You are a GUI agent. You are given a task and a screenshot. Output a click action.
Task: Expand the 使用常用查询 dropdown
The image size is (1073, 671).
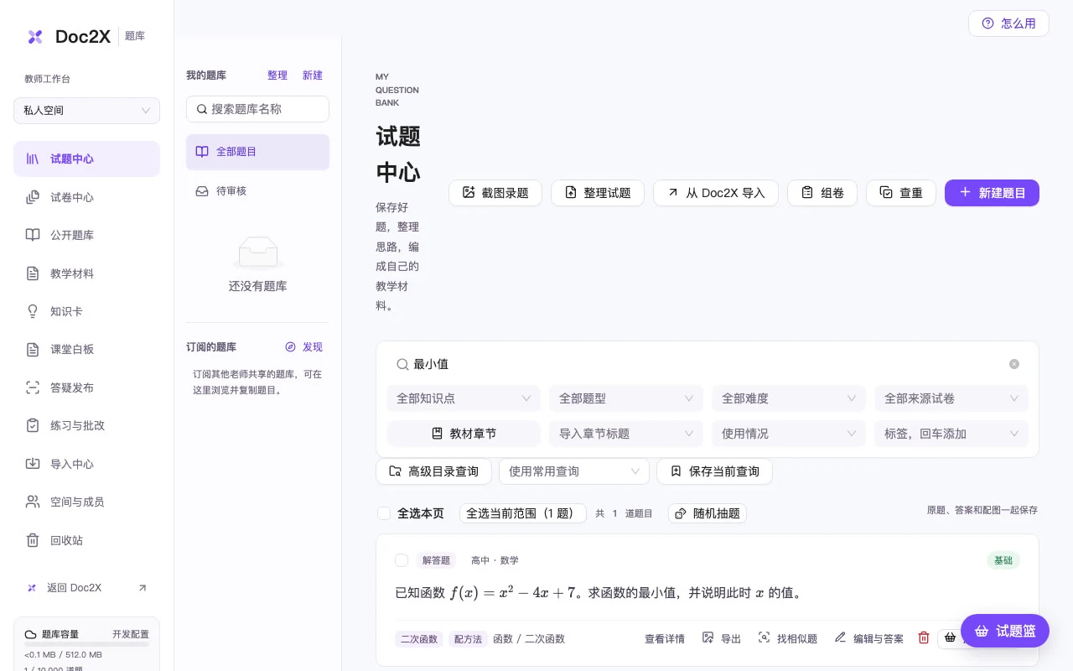574,471
